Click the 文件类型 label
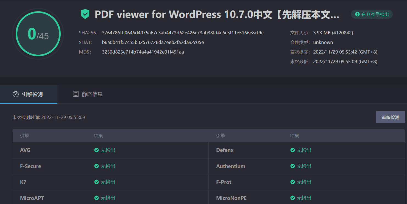The height and width of the screenshot is (204, 407). click(300, 42)
